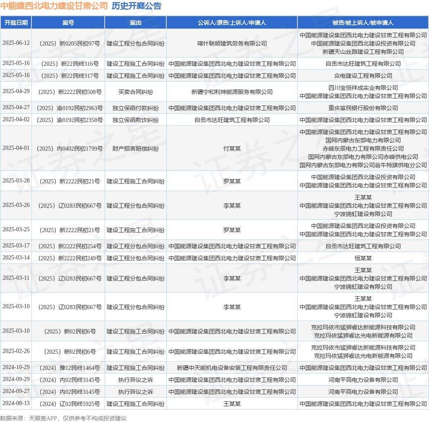Select the date cell 2025-03-28

coord(16,181)
